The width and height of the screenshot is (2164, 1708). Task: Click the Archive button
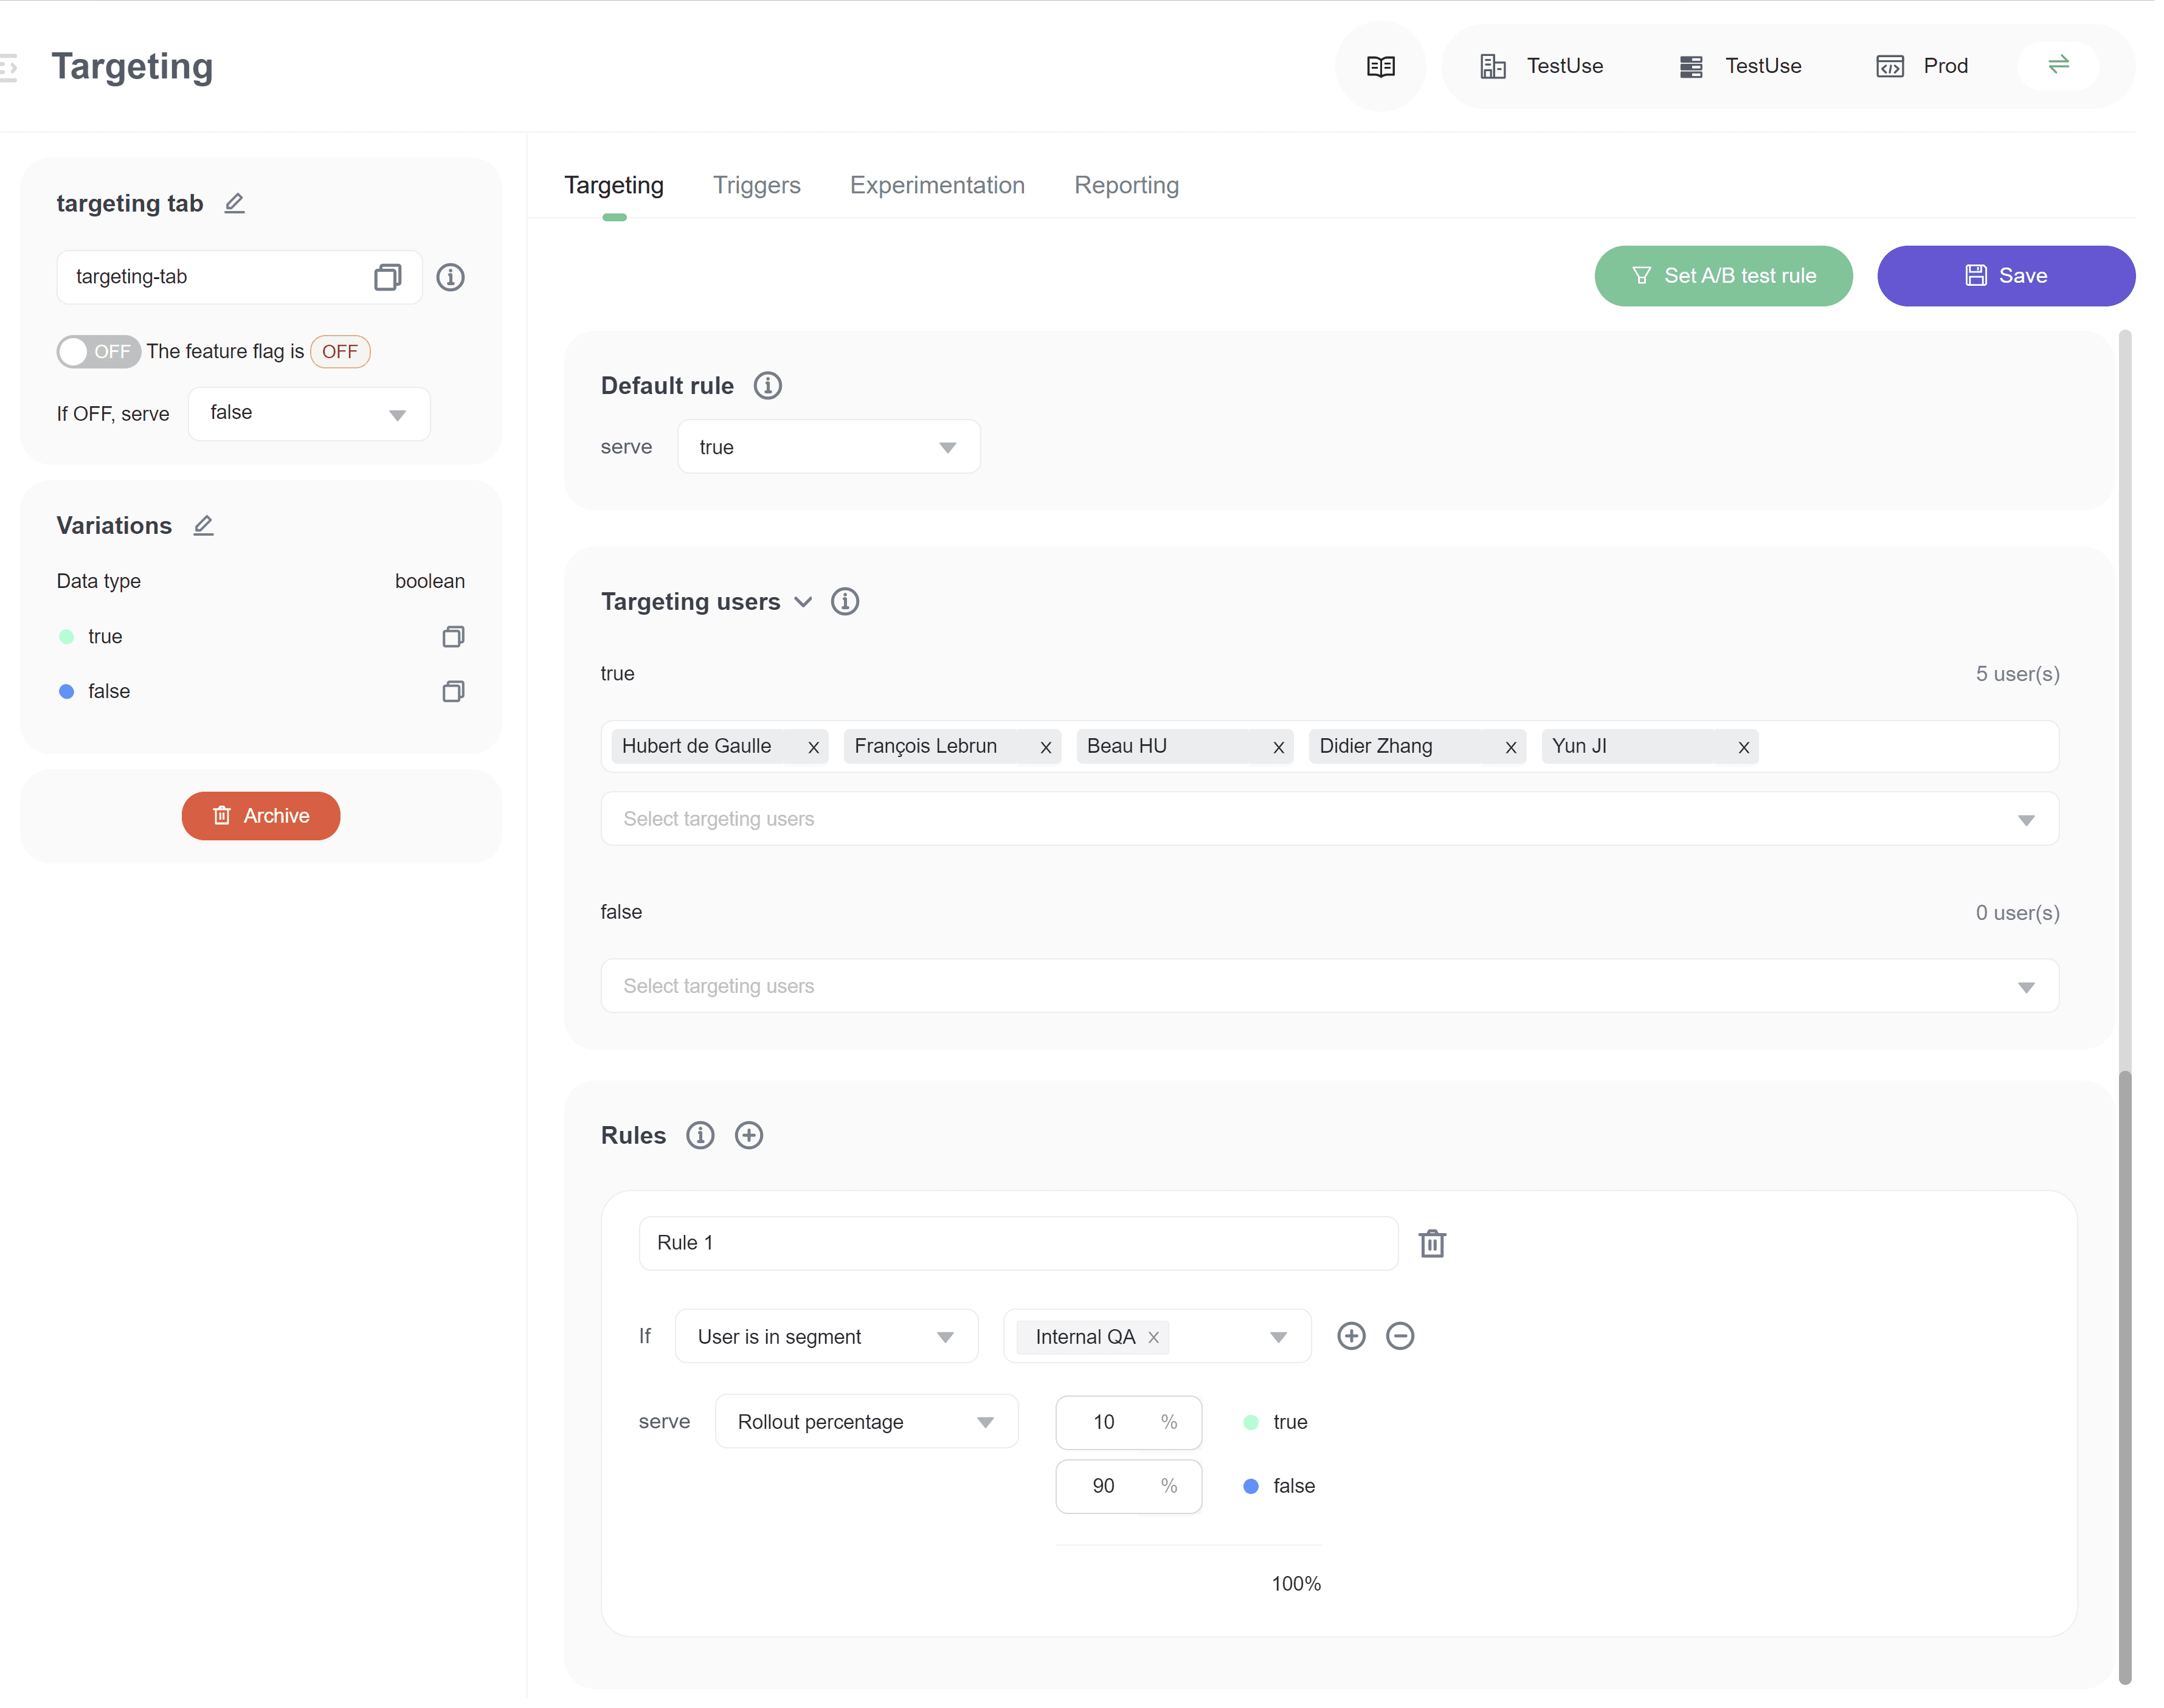[x=260, y=816]
